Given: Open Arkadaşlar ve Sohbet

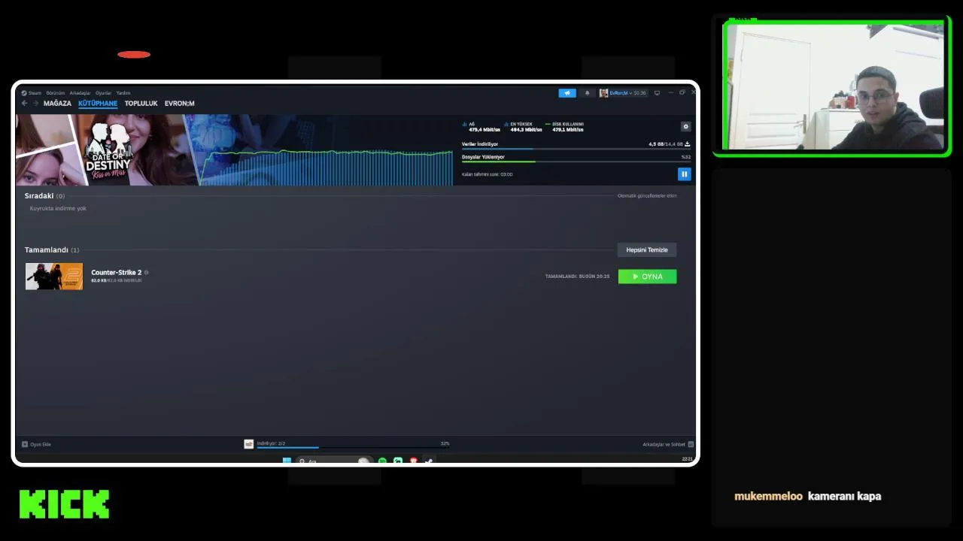Looking at the screenshot, I should click(664, 444).
